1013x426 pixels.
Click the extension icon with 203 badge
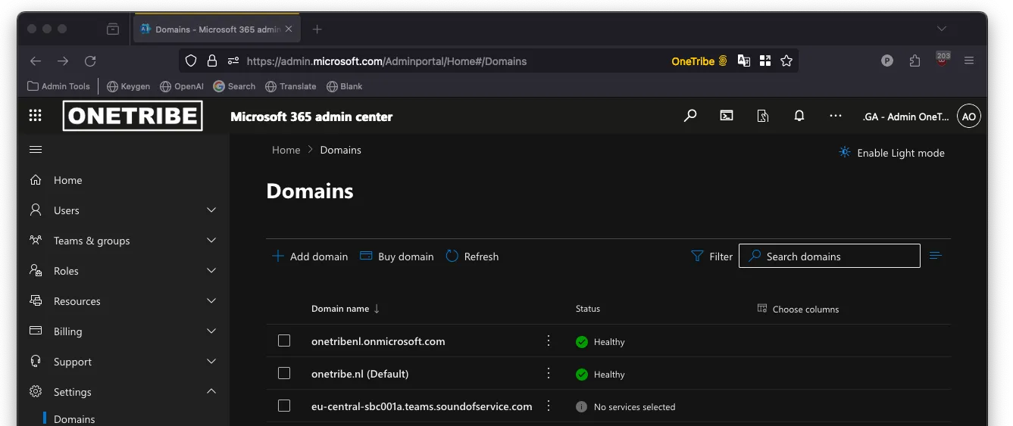943,60
